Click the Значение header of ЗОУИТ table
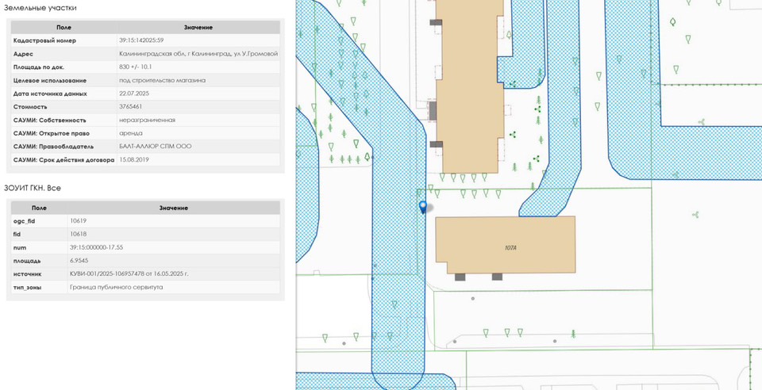The image size is (762, 390). 173,208
